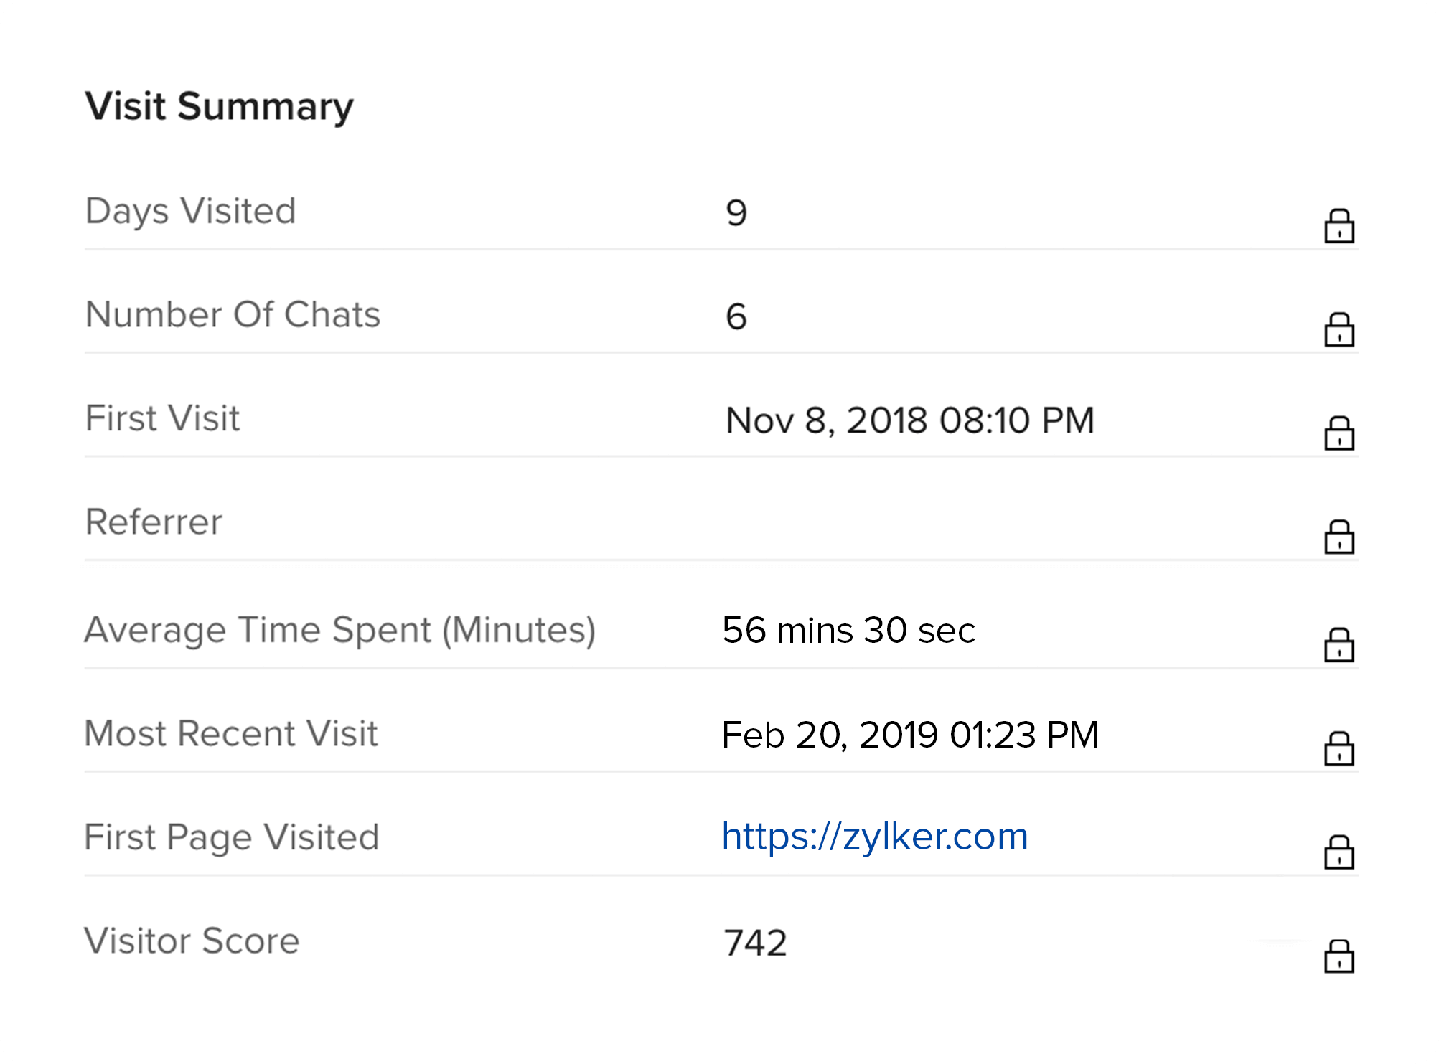The height and width of the screenshot is (1064, 1439).
Task: Click the lock icon beside Number Of Chats
Action: point(1339,330)
